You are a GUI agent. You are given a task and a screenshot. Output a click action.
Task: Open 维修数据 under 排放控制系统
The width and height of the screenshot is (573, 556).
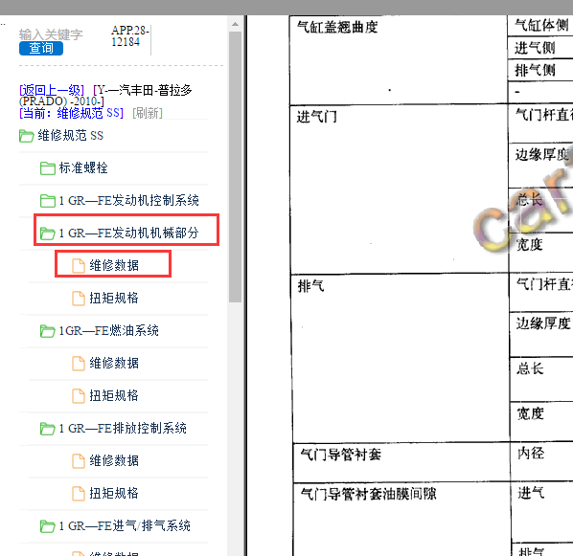click(x=114, y=460)
